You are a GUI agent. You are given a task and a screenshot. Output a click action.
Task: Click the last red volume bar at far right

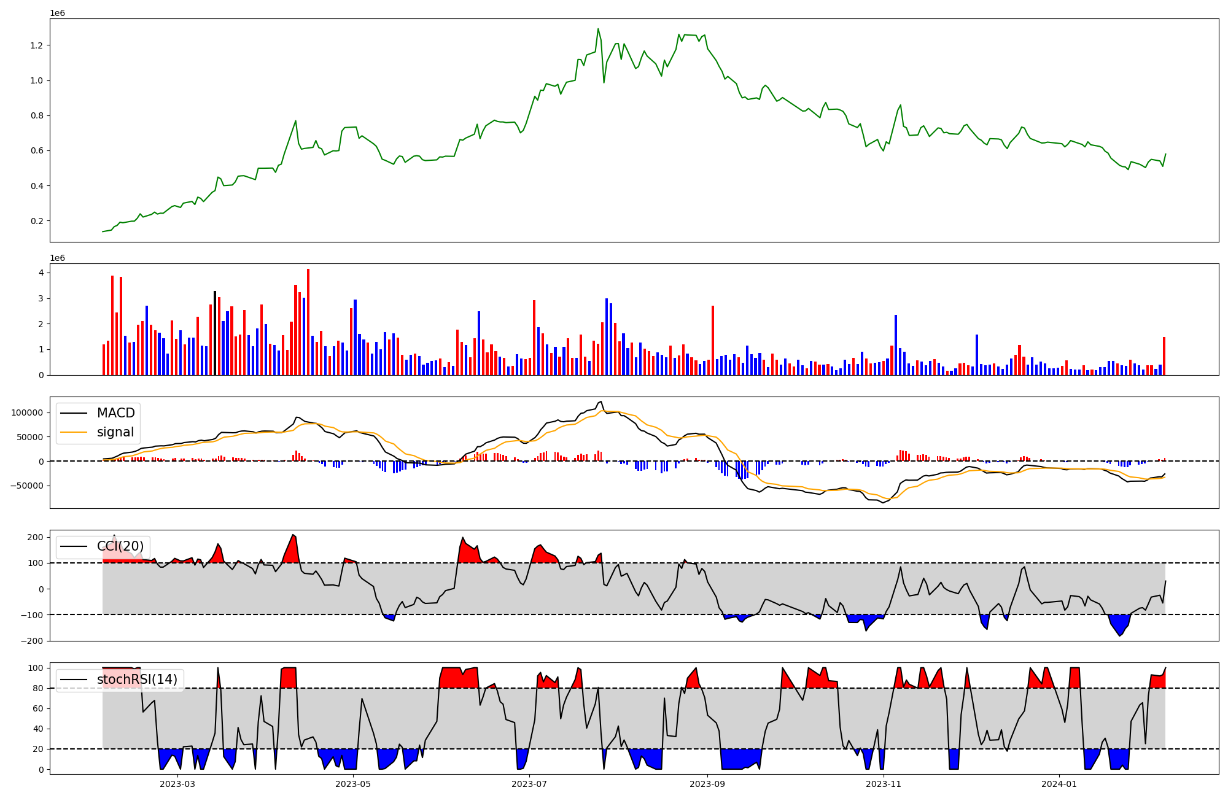[1164, 356]
